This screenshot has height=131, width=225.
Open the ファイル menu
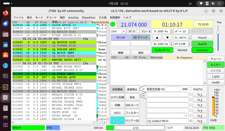click(x=18, y=18)
